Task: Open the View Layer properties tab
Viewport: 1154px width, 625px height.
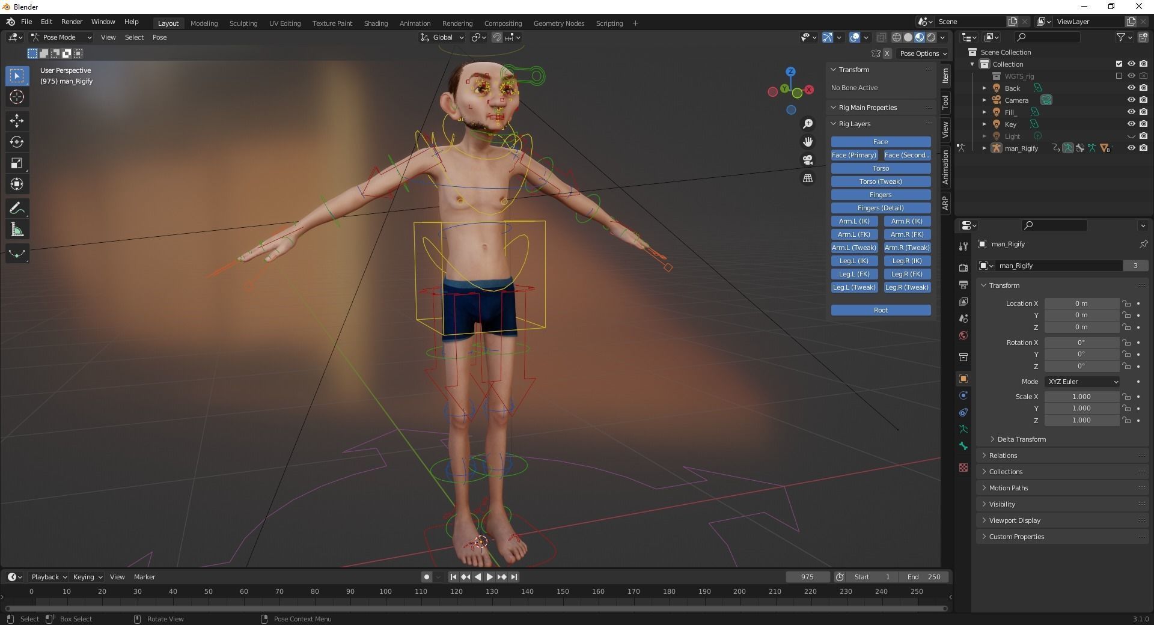Action: [963, 301]
